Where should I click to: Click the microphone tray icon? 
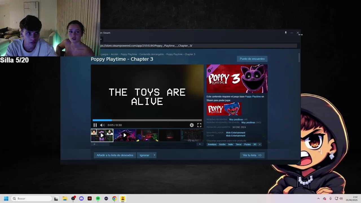pos(331,198)
